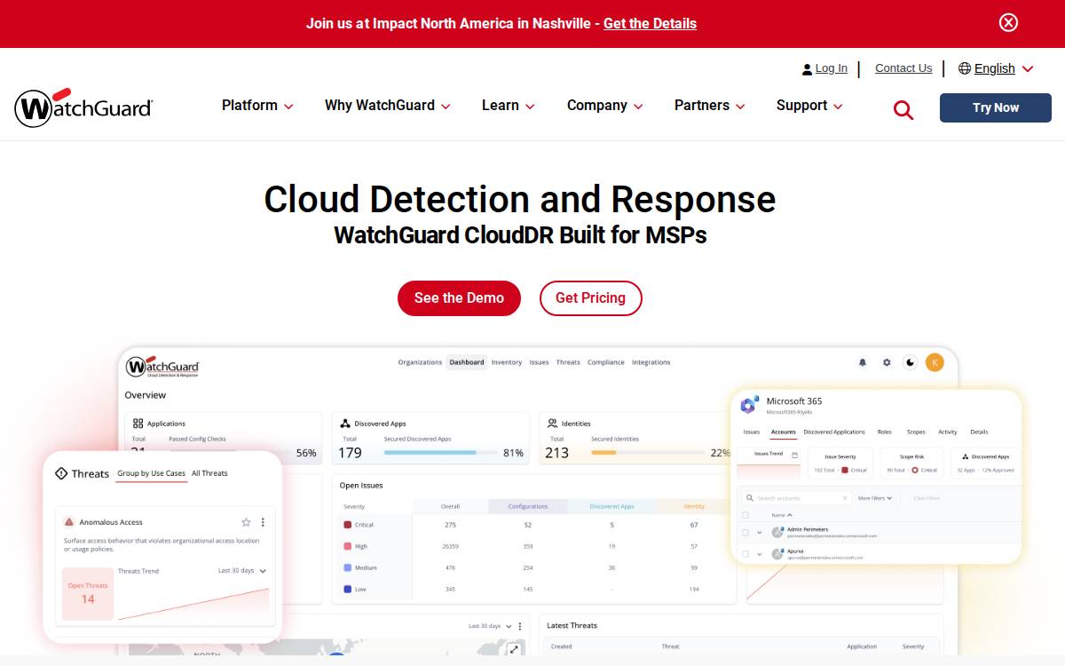1065x666 pixels.
Task: Select the Compliance tab in dashboard
Action: click(606, 362)
